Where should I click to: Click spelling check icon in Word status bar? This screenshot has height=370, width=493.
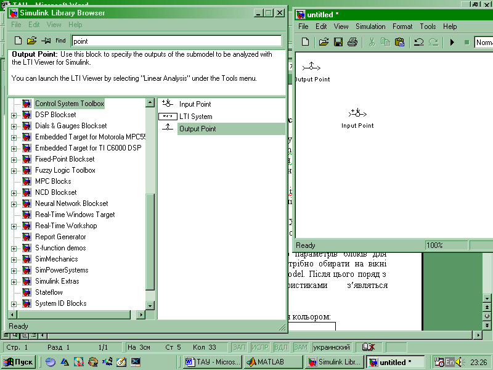click(x=368, y=347)
